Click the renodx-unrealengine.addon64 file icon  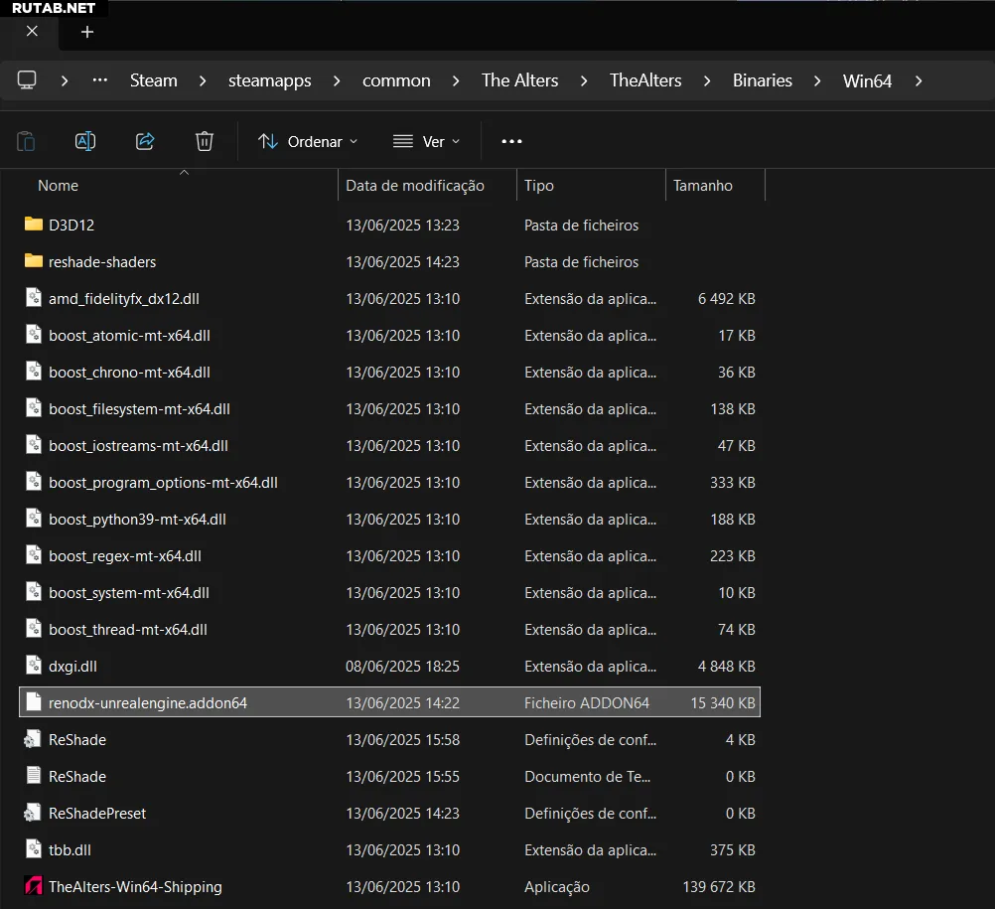coord(34,702)
